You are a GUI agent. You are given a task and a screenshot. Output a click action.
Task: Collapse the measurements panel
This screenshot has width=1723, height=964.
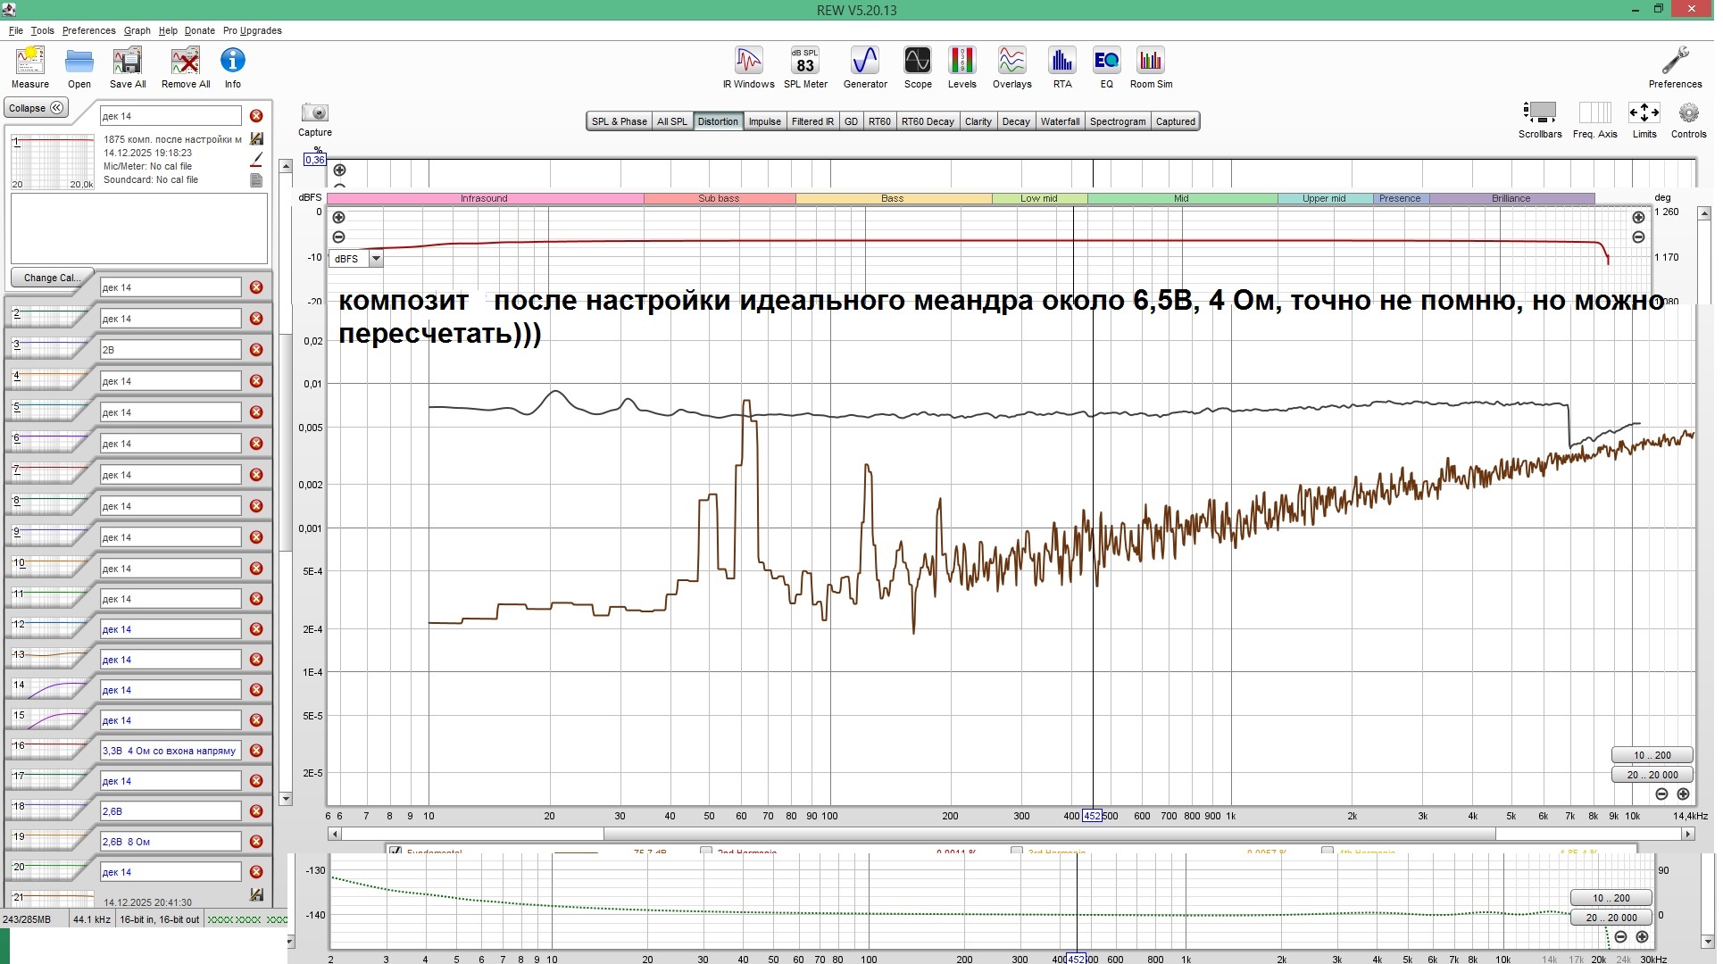click(x=36, y=108)
